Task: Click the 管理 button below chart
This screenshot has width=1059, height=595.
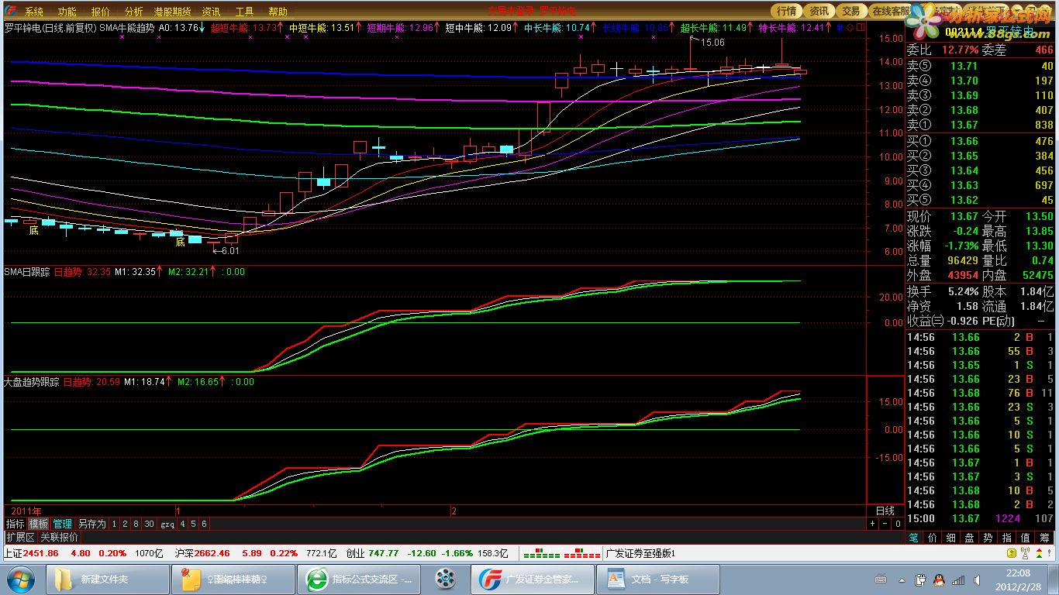Action: pyautogui.click(x=62, y=524)
